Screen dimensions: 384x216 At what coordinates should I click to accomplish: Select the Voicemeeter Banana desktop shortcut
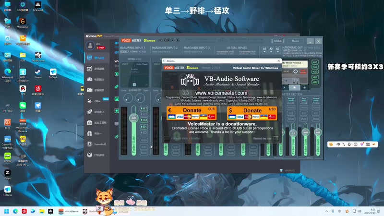tap(23, 126)
